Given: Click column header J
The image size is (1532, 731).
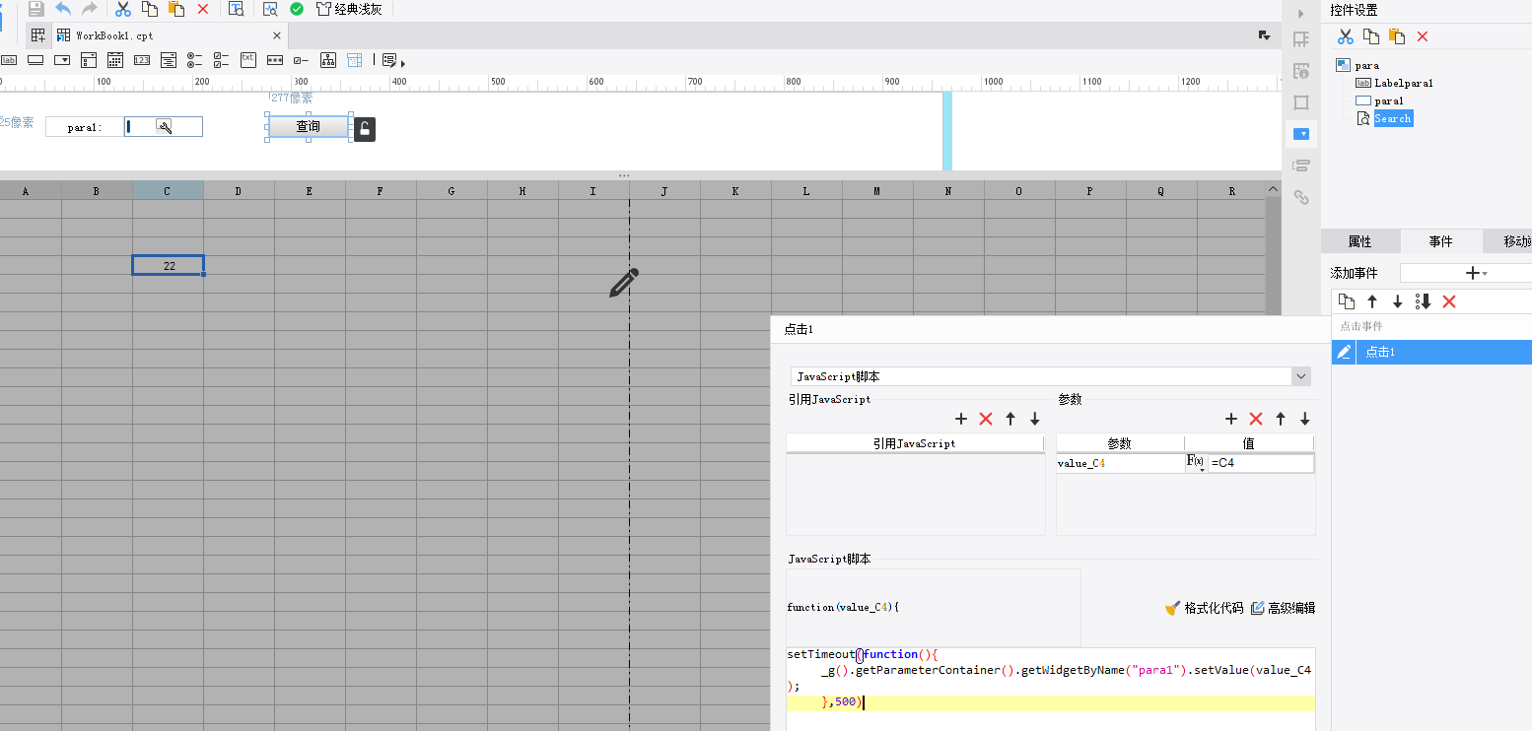Looking at the screenshot, I should tap(664, 192).
